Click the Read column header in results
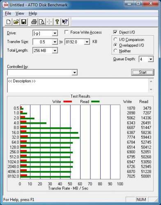 [x=144, y=102]
